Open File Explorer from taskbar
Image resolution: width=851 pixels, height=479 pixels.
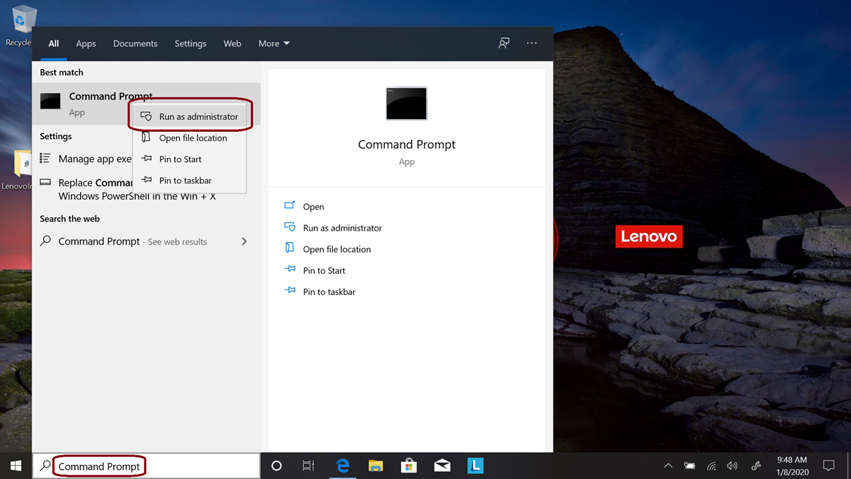tap(376, 466)
